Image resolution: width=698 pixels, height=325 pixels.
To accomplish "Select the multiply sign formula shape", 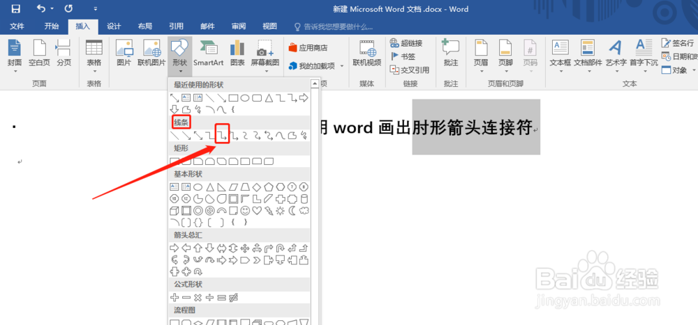I will pyautogui.click(x=198, y=297).
